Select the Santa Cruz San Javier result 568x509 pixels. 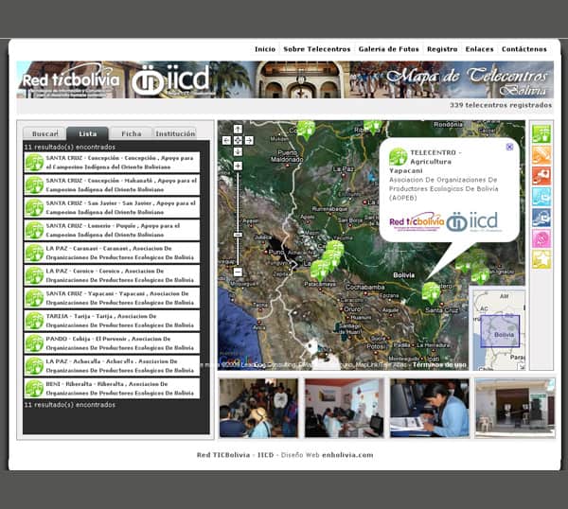pyautogui.click(x=112, y=207)
